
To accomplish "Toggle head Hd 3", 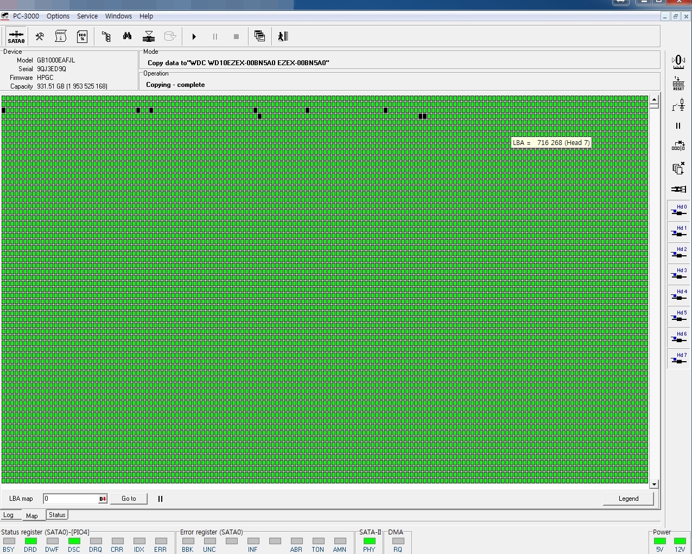I will 678,273.
